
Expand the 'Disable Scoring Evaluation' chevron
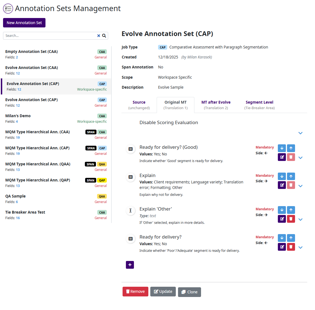coord(300,133)
